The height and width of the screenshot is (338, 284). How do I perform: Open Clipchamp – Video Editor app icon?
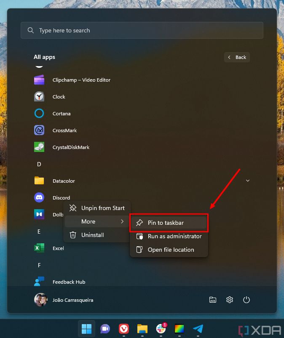[x=39, y=80]
